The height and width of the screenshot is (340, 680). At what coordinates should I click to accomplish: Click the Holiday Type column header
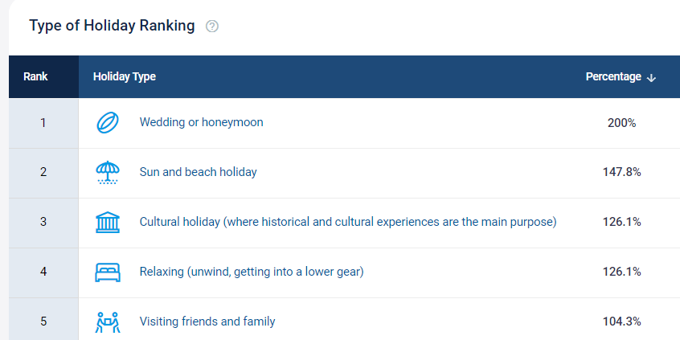[125, 76]
